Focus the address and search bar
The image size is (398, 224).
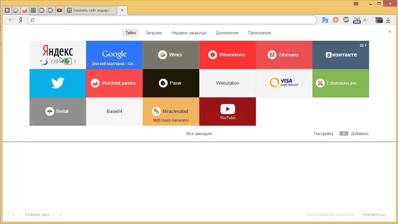[172, 20]
